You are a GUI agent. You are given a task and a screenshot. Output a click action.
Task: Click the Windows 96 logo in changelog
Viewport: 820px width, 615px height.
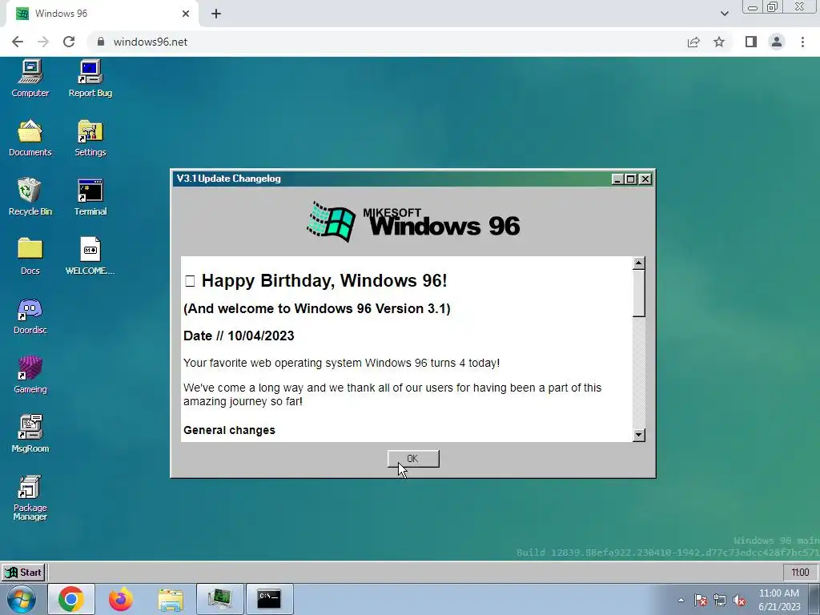point(413,222)
